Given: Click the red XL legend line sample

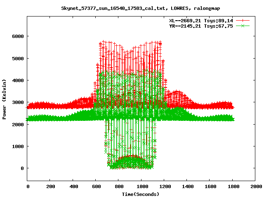Looking at the screenshot, I should (x=243, y=21).
